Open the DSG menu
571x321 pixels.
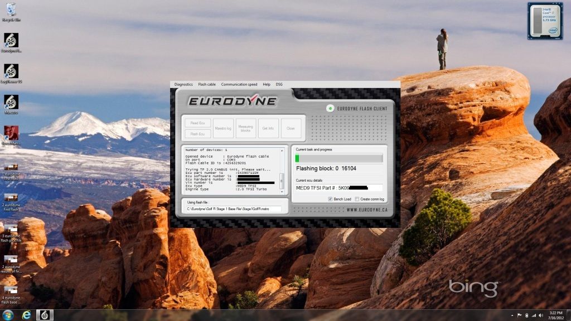[279, 85]
